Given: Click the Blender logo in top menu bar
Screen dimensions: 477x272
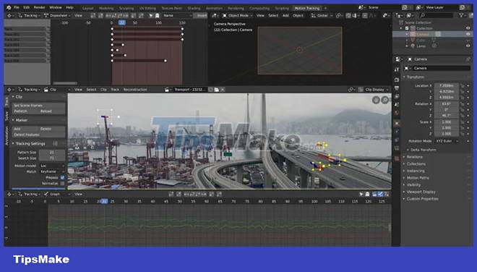Looking at the screenshot, I should (9, 8).
